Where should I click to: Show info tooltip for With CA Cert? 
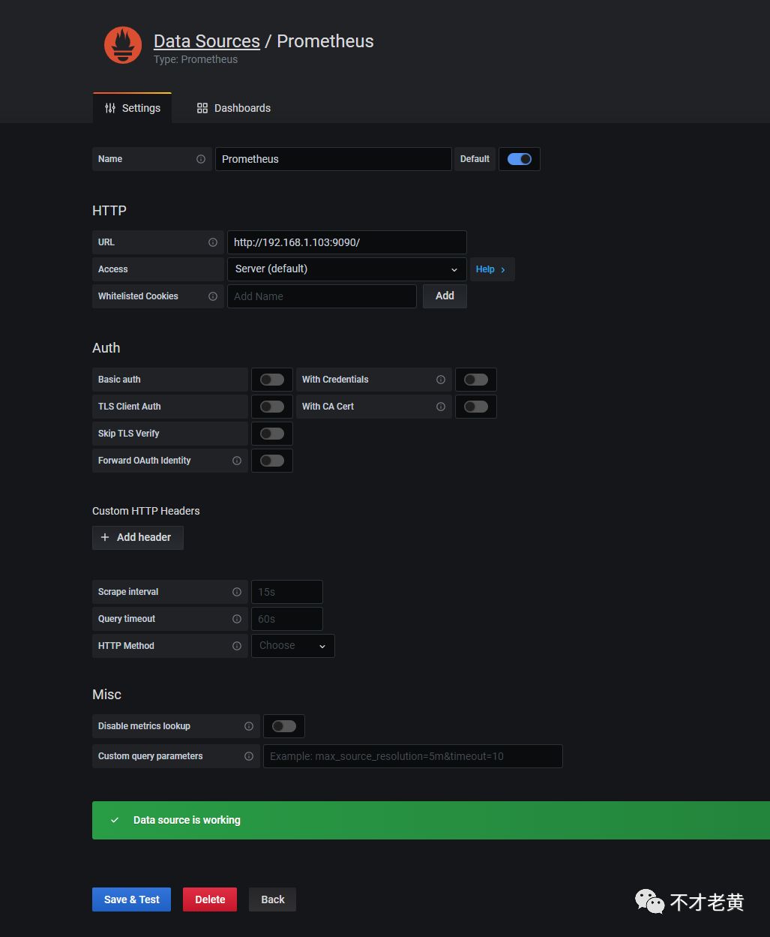pos(441,407)
